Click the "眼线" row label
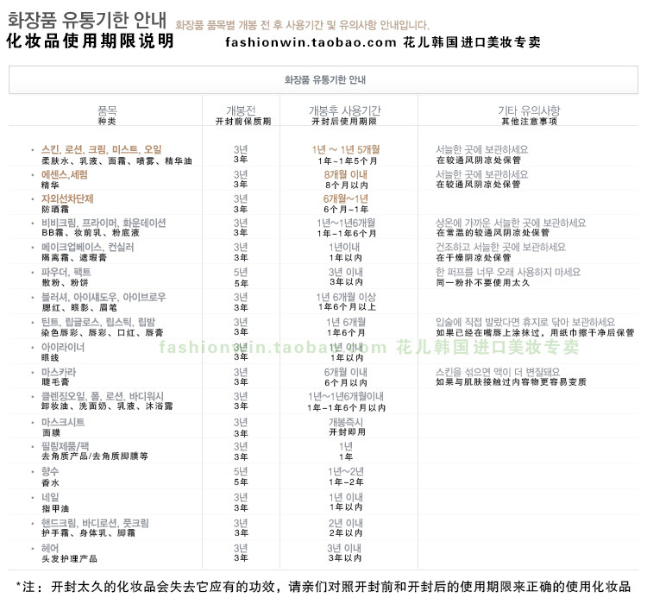 (x=50, y=357)
